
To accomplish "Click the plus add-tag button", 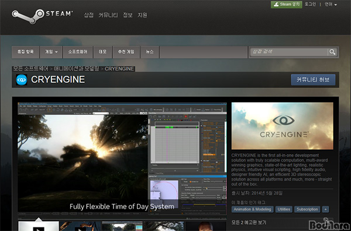I will click(x=325, y=209).
